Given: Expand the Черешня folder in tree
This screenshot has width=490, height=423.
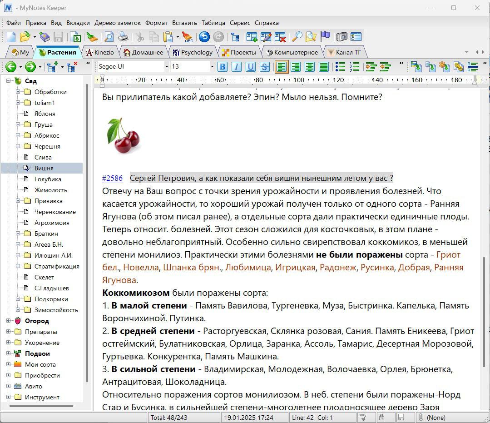Looking at the screenshot, I should [x=18, y=146].
